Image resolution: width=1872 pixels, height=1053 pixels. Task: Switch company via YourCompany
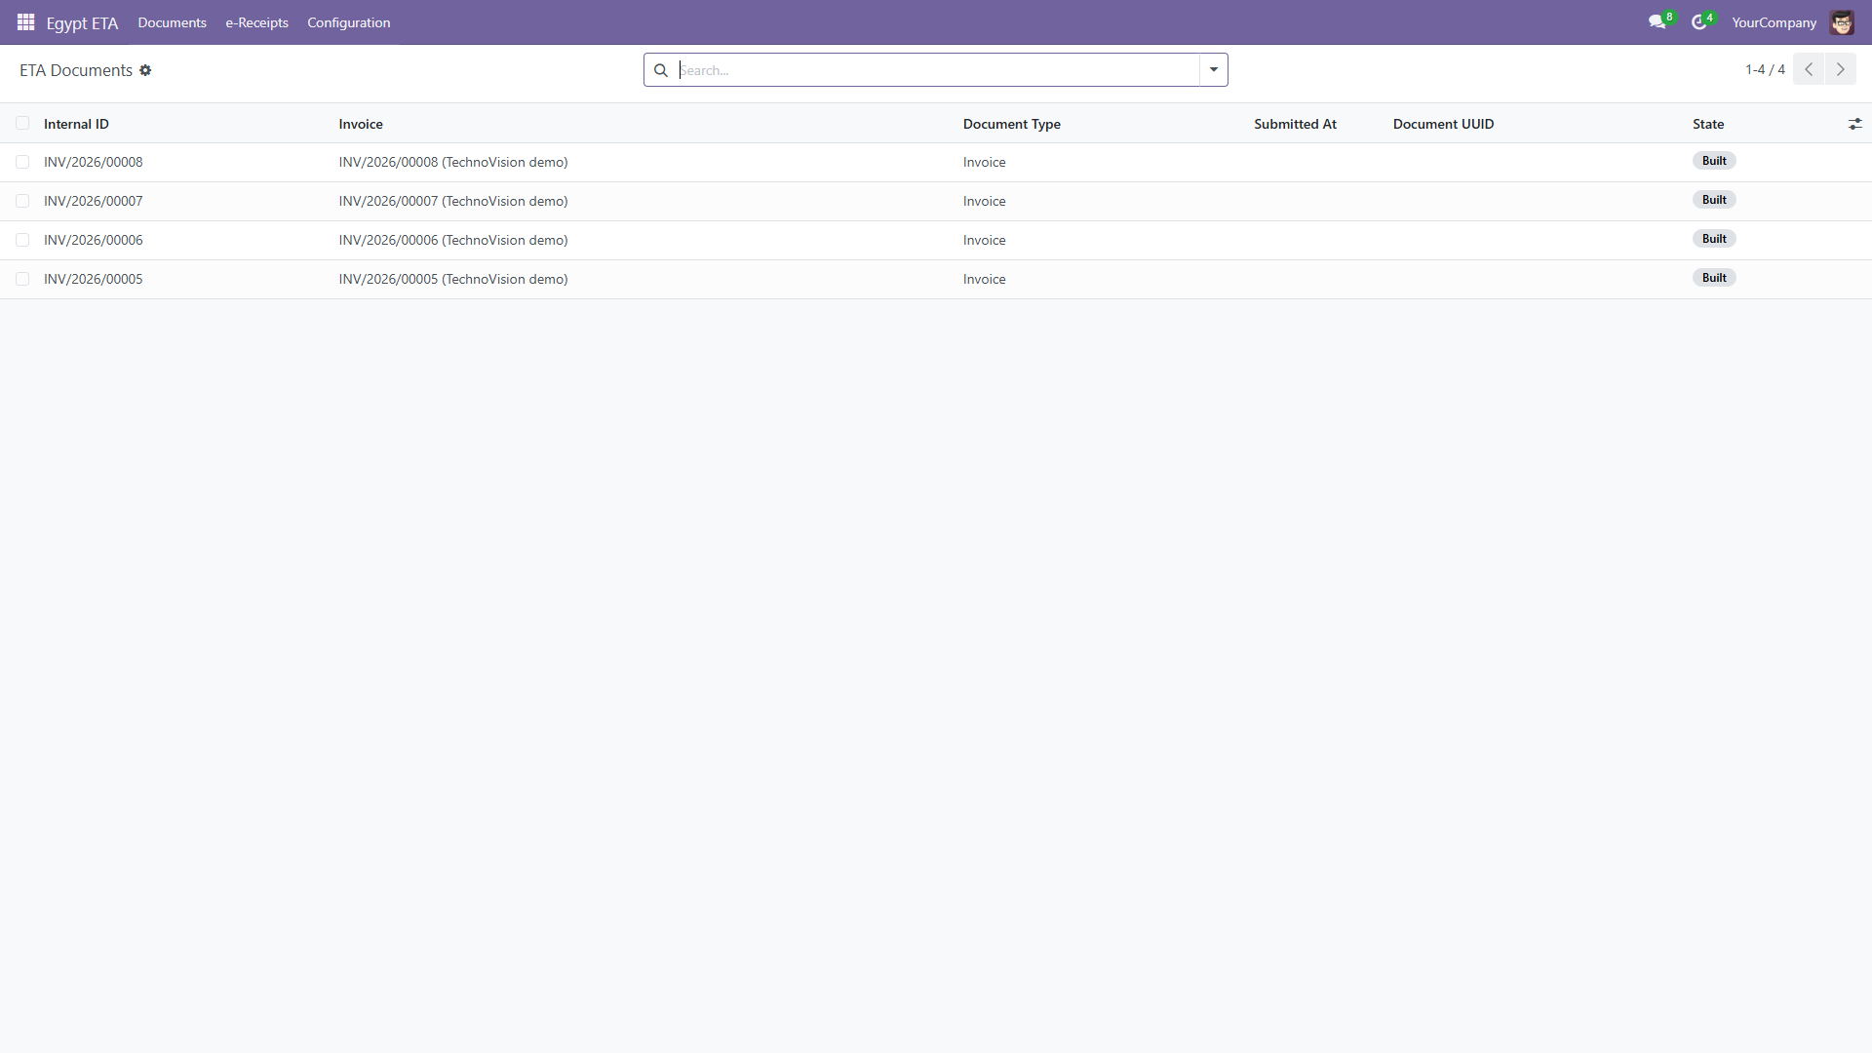[1774, 22]
